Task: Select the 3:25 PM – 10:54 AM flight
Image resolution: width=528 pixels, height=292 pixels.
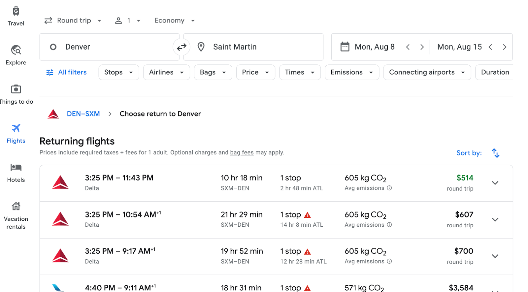Action: point(276,220)
